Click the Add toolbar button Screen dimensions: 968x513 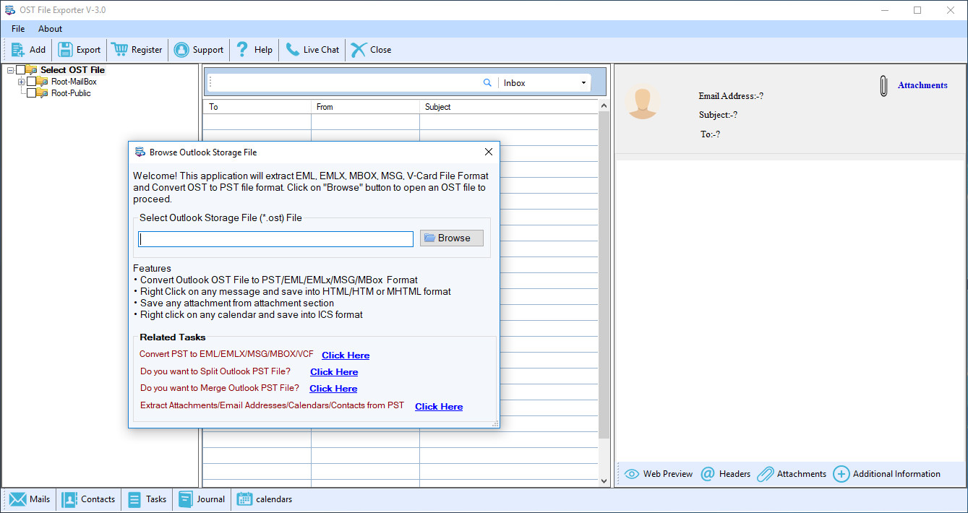coord(28,50)
